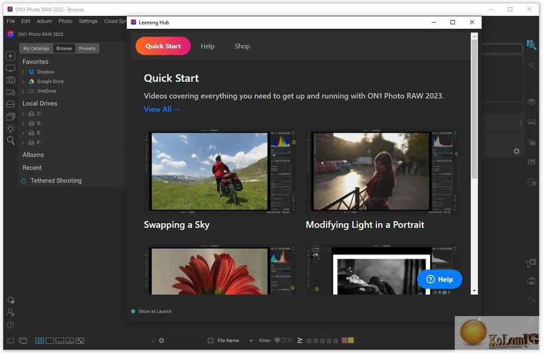Click the greater-or-equal rating operator
This screenshot has width=544, height=353.
(x=300, y=341)
